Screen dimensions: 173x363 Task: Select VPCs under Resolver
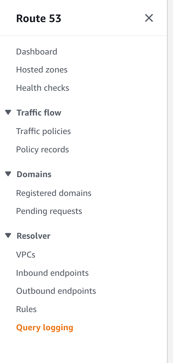[x=26, y=255]
